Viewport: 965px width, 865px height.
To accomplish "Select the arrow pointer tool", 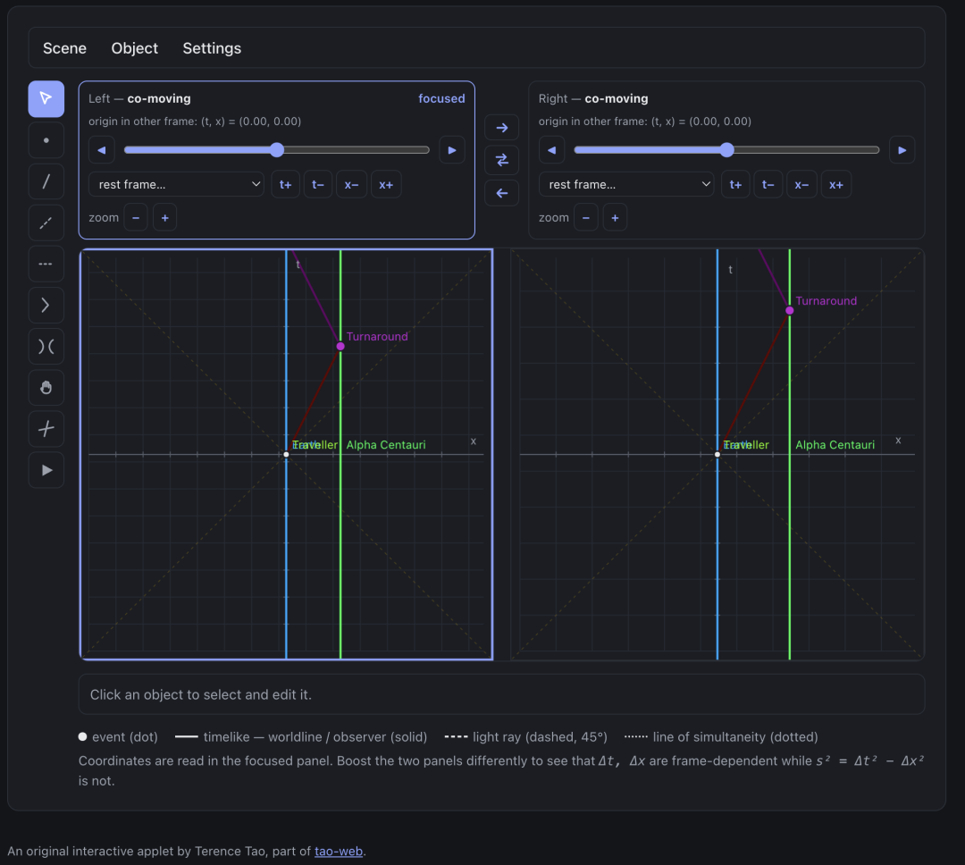I will pyautogui.click(x=46, y=98).
